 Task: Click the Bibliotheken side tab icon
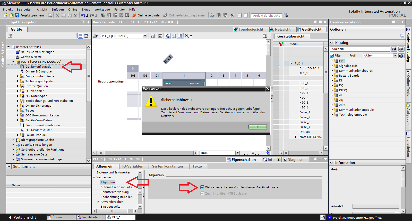click(408, 134)
